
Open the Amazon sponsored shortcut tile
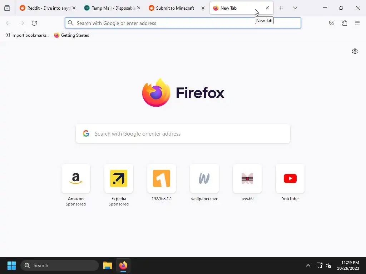tap(76, 178)
